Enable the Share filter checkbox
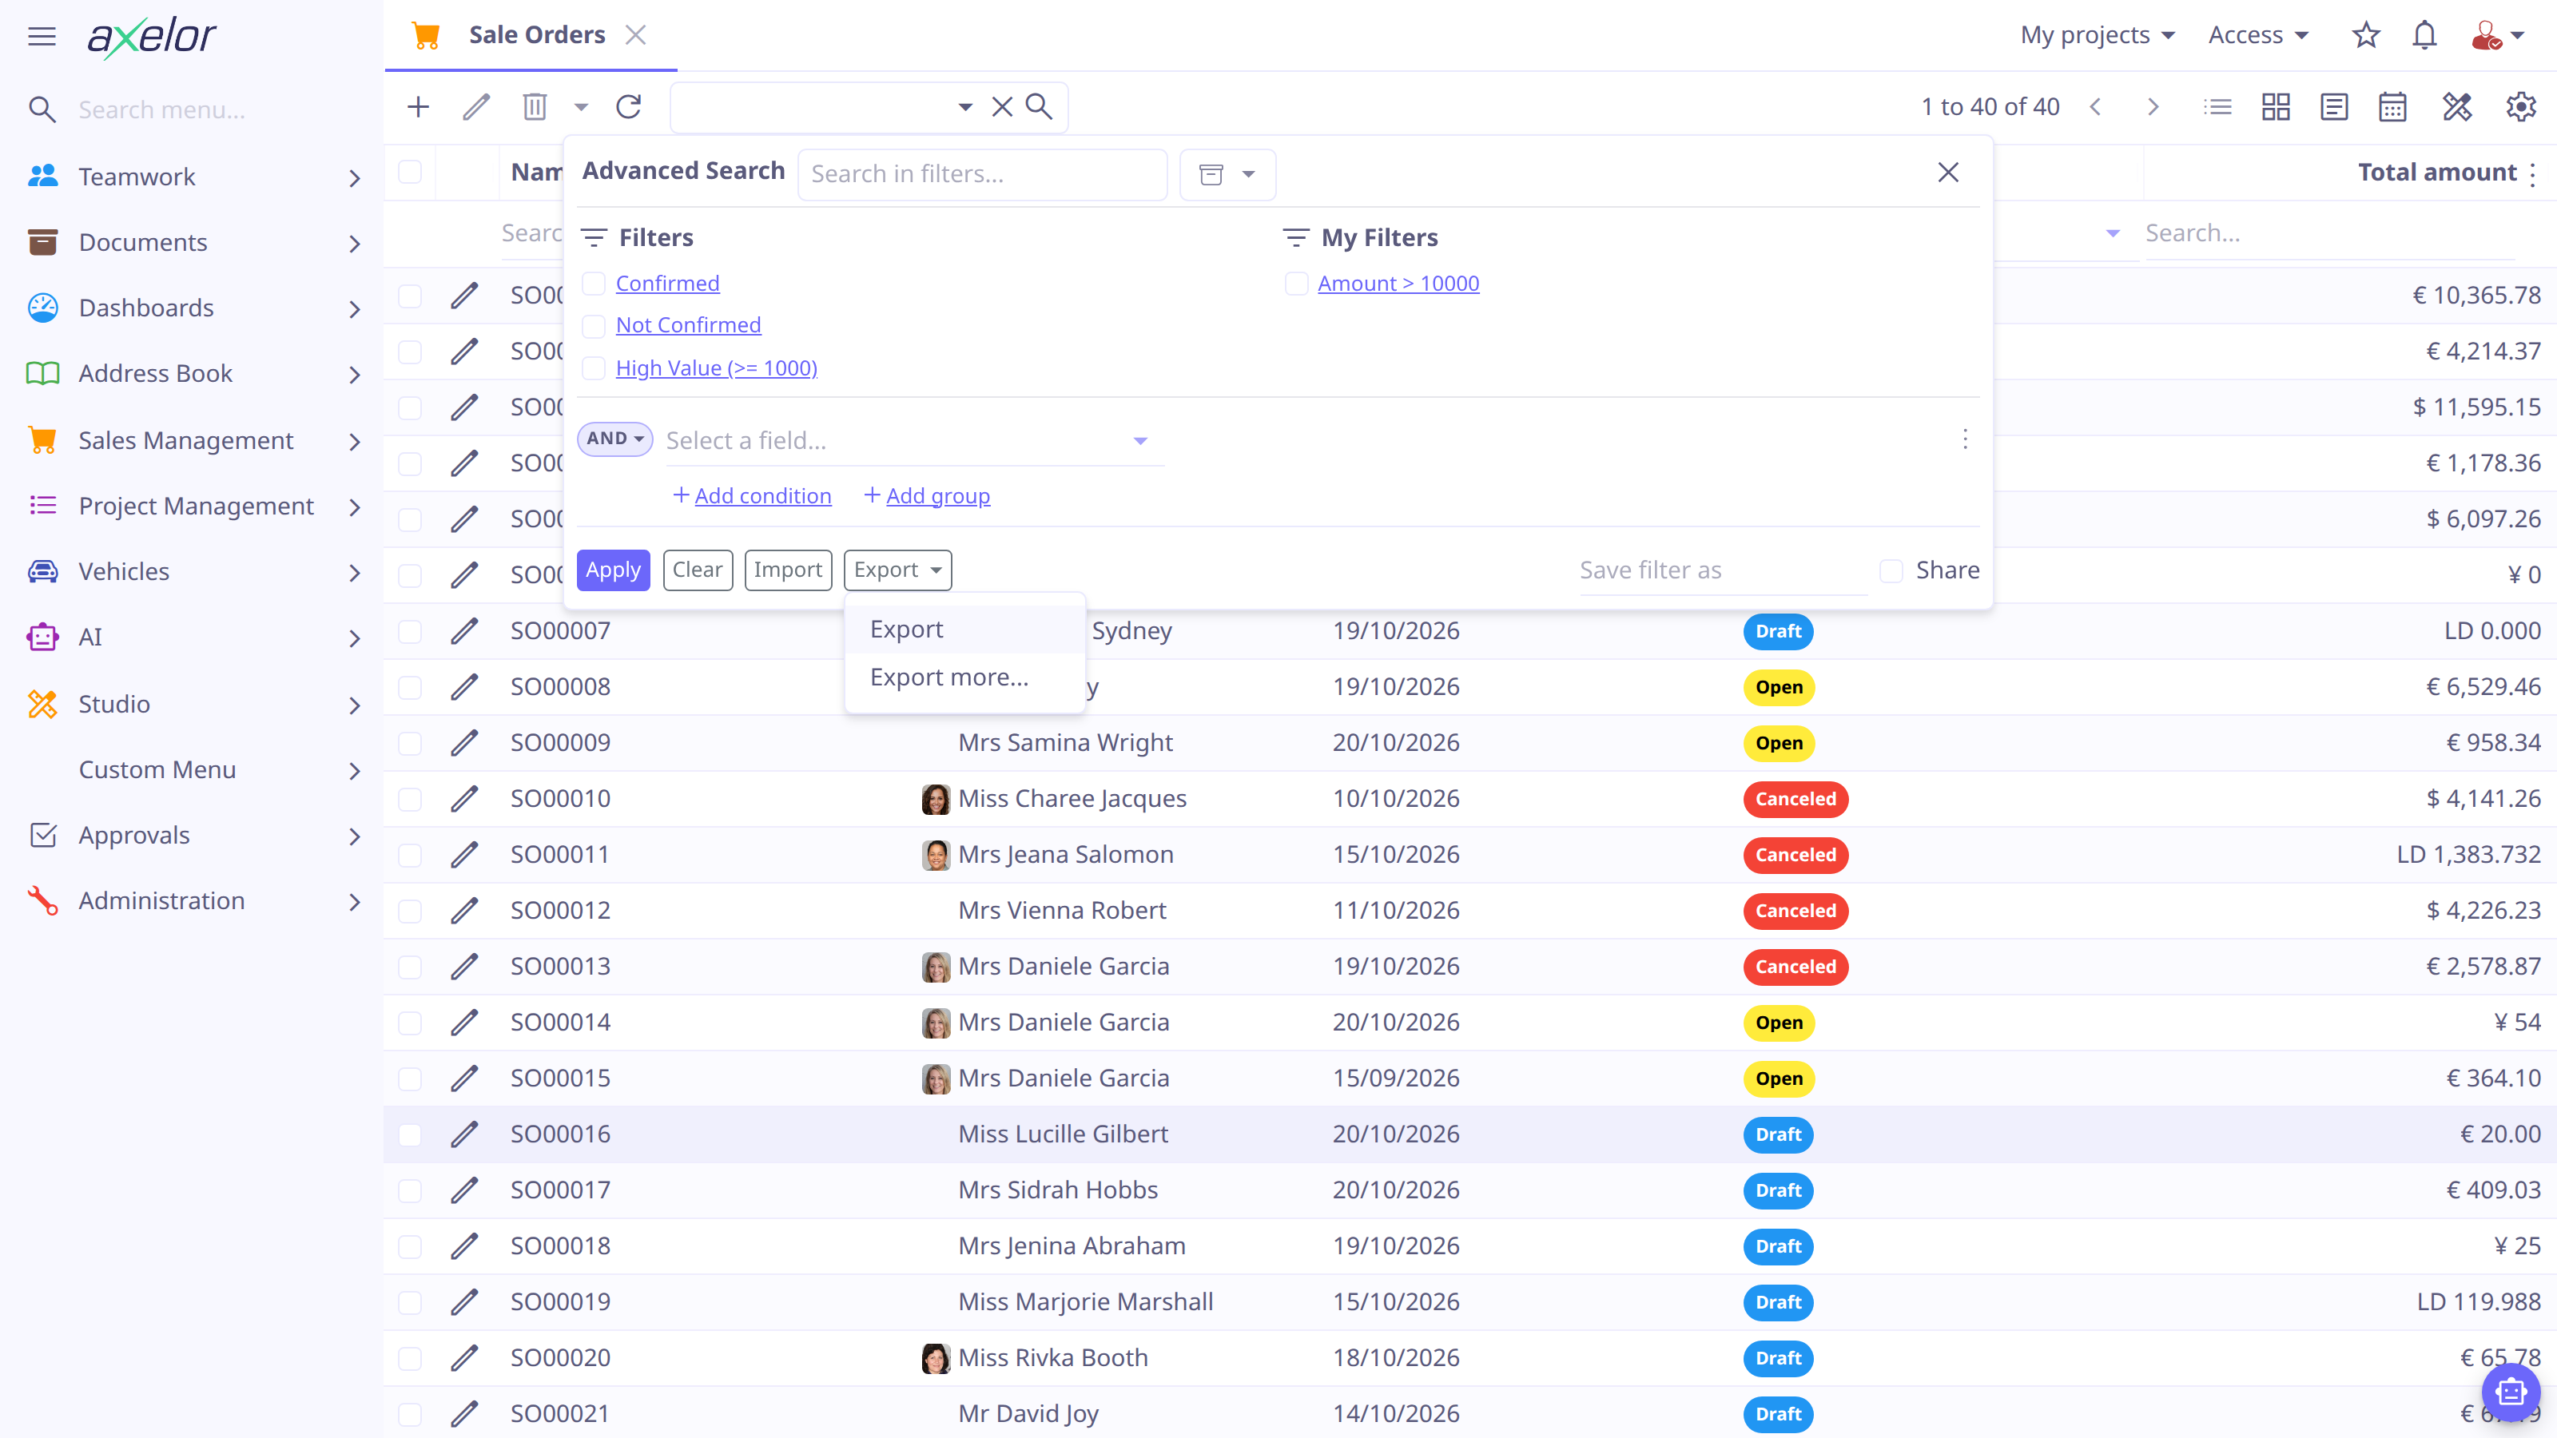 tap(1892, 570)
